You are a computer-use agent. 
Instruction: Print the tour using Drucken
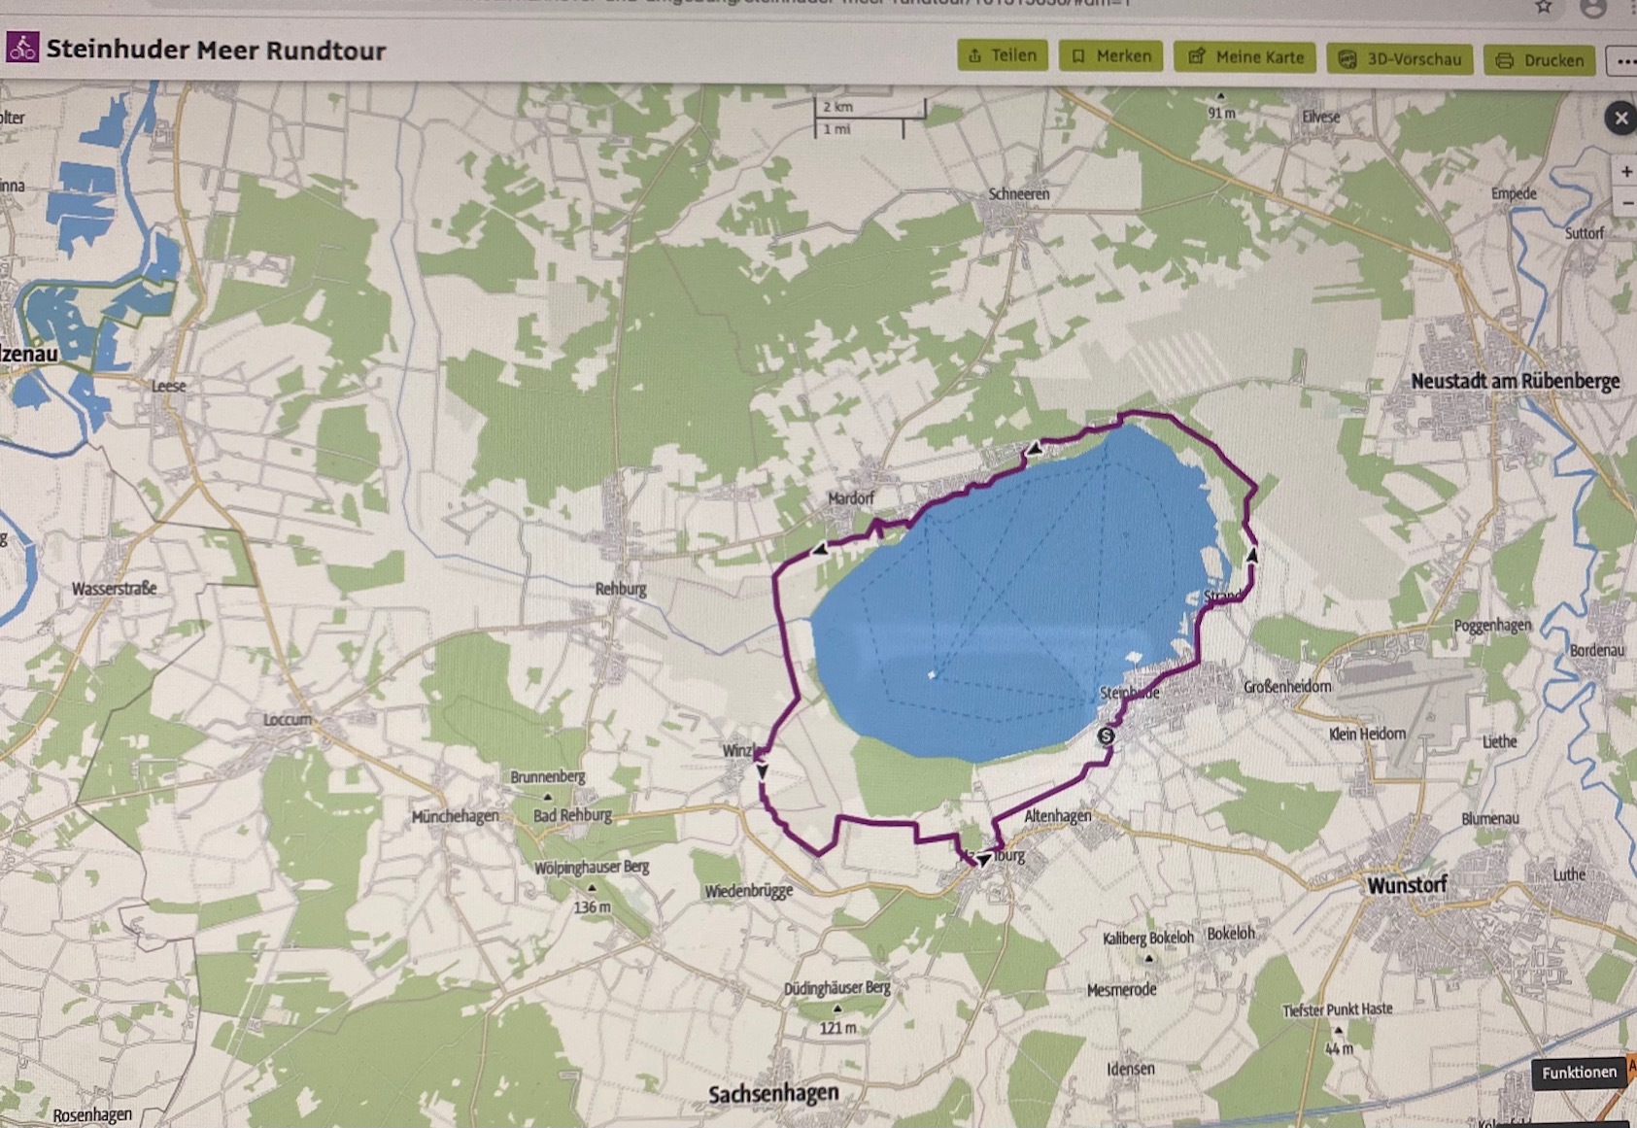click(1540, 60)
